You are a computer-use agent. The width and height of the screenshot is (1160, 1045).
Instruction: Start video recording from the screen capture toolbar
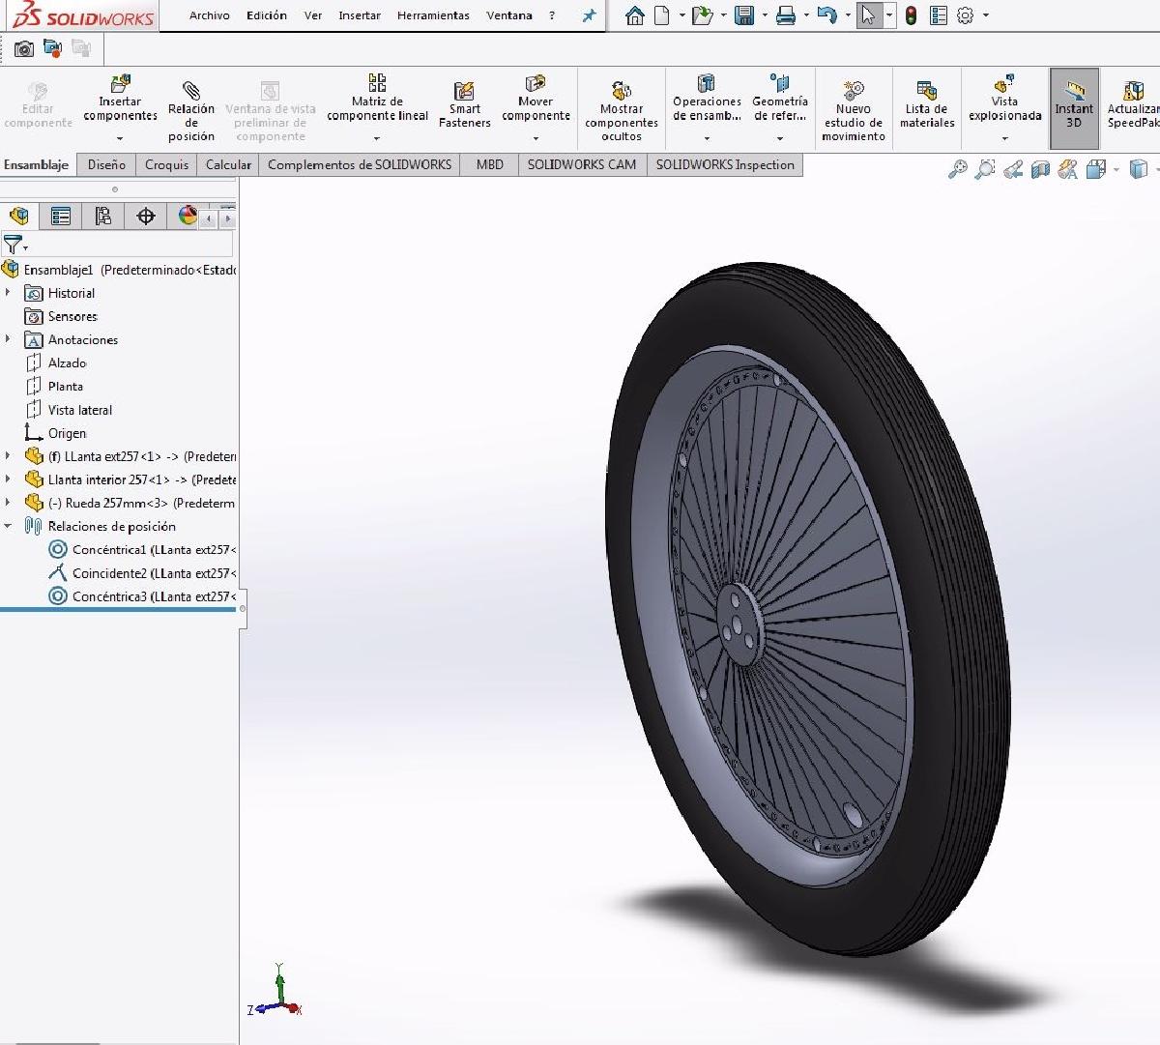coord(53,48)
